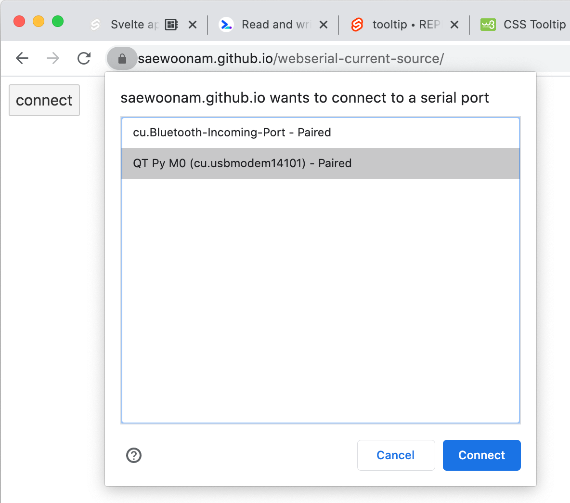Click the grid icon on the Svelte app tab

pos(171,24)
